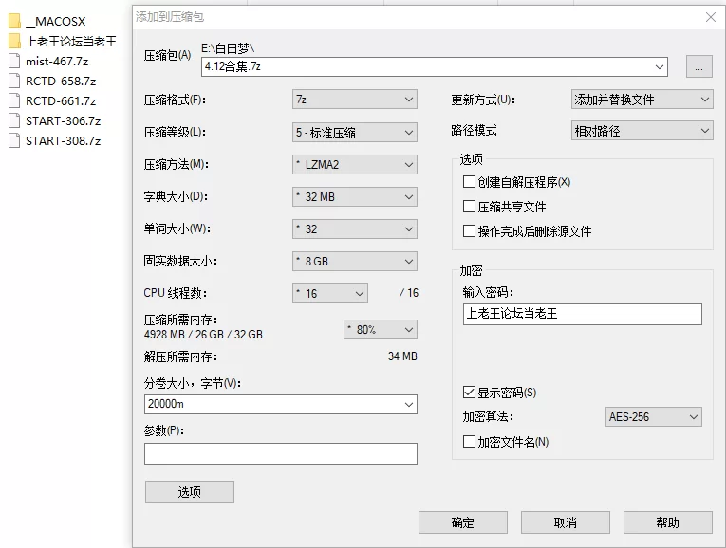Toggle the 显示密码 checkbox
726x548 pixels.
(469, 393)
